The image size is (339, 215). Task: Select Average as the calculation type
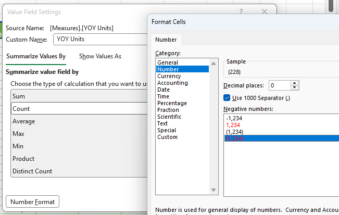79,121
